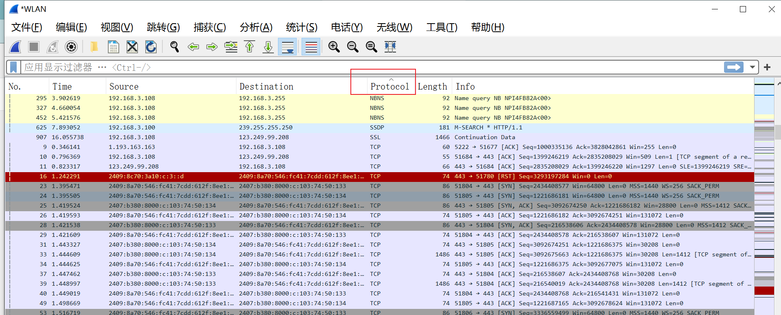Open the 编辑(E) menu
Screen dimensions: 781x315
coord(71,27)
